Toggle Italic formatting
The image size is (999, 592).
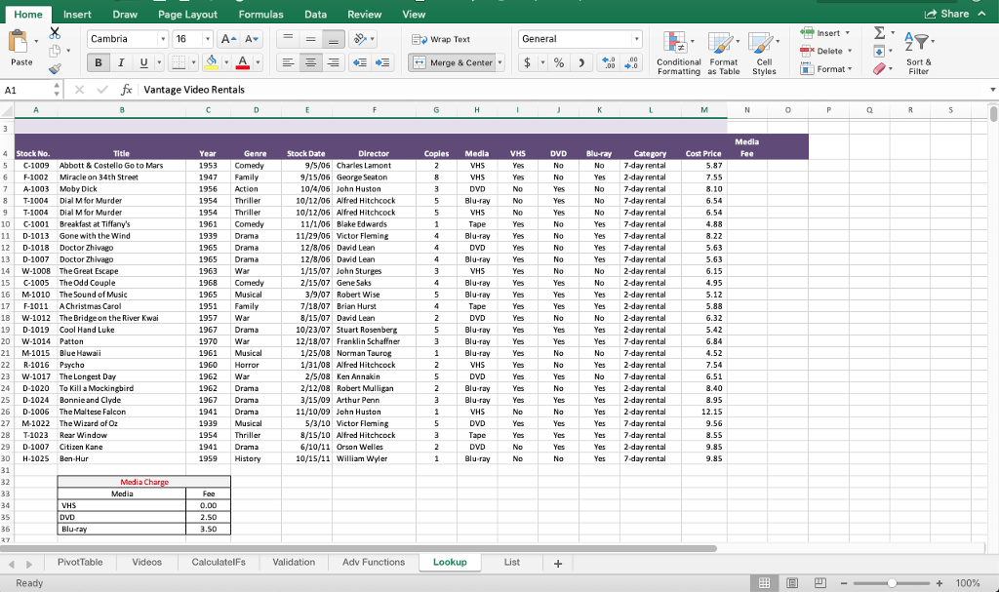coord(120,62)
